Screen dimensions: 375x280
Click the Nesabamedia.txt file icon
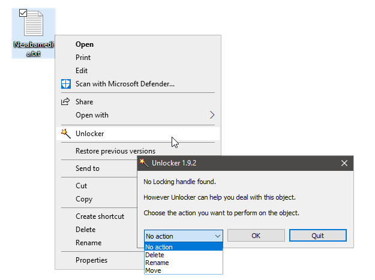[x=34, y=23]
